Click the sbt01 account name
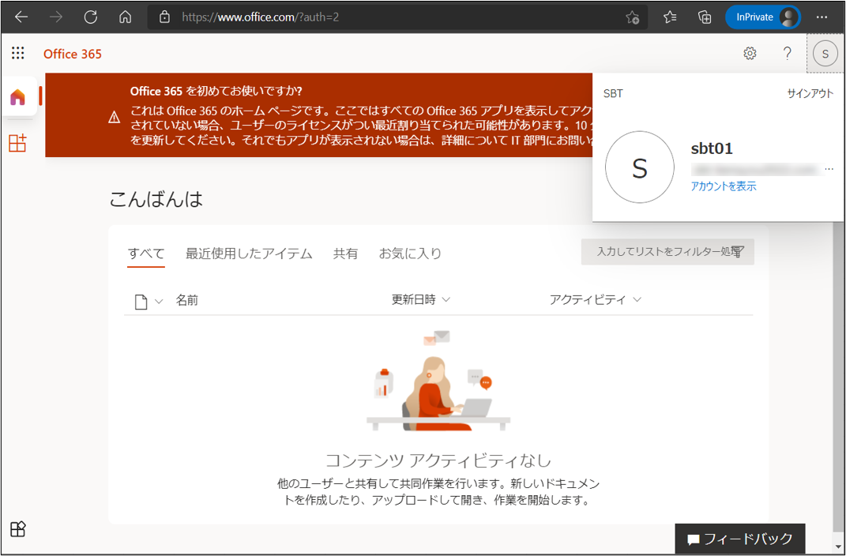The height and width of the screenshot is (556, 846). click(x=712, y=148)
